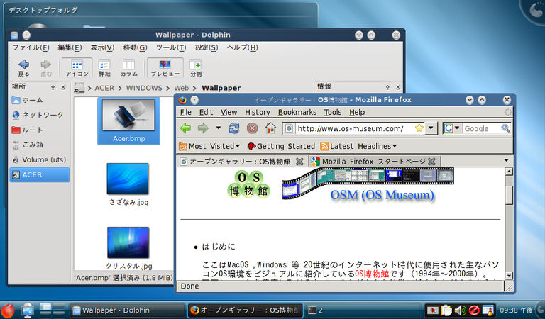545x319 pixels.
Task: Open Firefox's View menu
Action: pos(229,113)
